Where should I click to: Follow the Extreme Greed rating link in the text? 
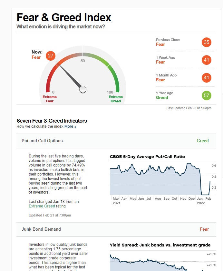(x=42, y=206)
